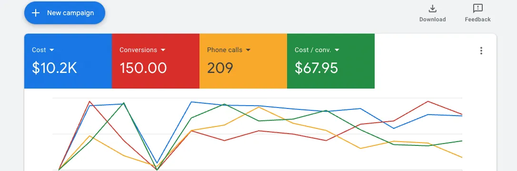517x171 pixels.
Task: Click the Phone calls metric label text
Action: (x=225, y=50)
